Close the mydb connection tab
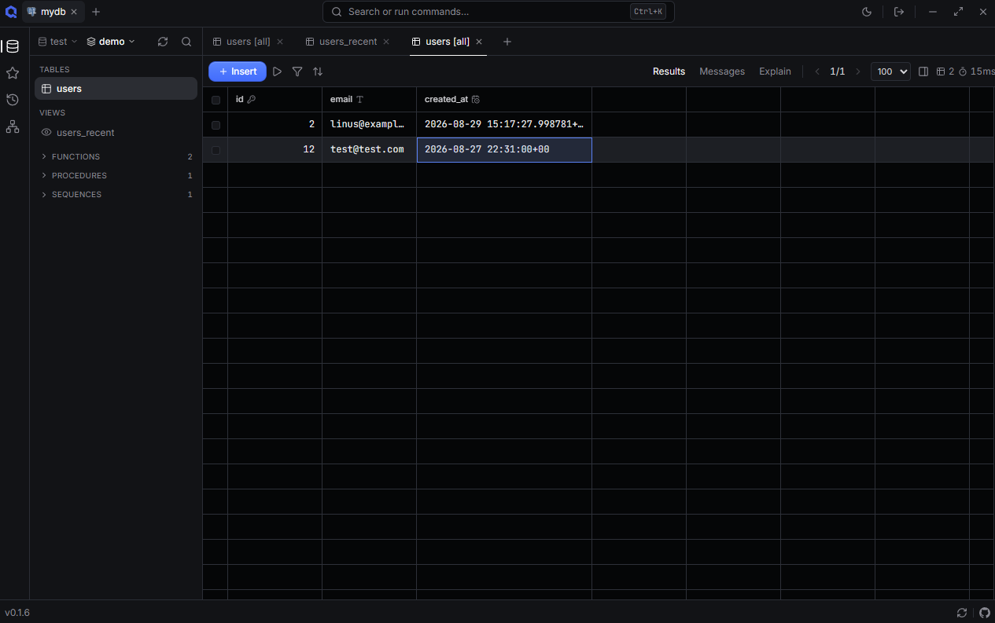This screenshot has height=623, width=995. (74, 12)
